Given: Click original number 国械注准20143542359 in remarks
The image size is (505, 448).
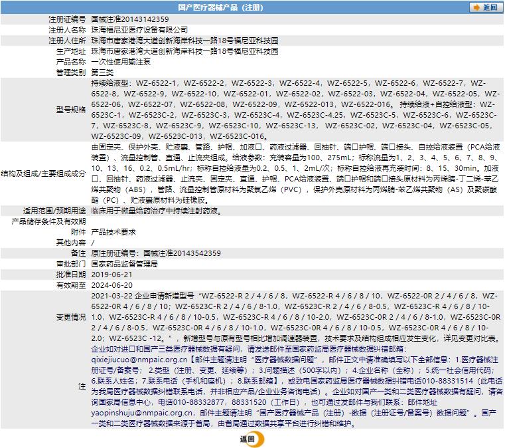Looking at the screenshot, I should [x=182, y=253].
